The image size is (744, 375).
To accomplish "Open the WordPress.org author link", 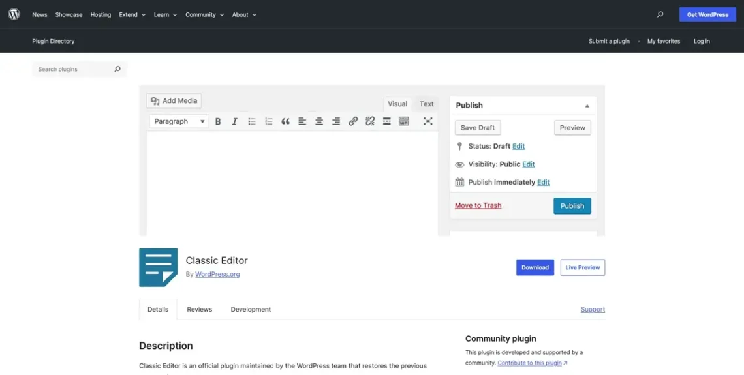I will pos(217,274).
